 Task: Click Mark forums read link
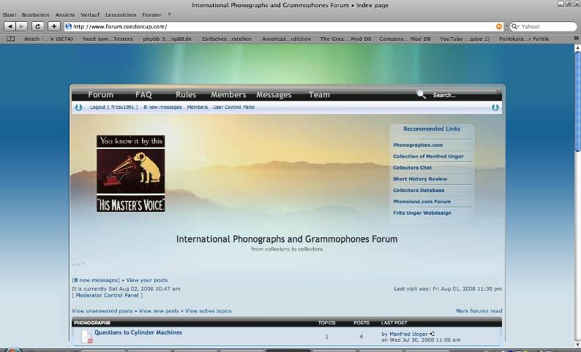tap(479, 311)
